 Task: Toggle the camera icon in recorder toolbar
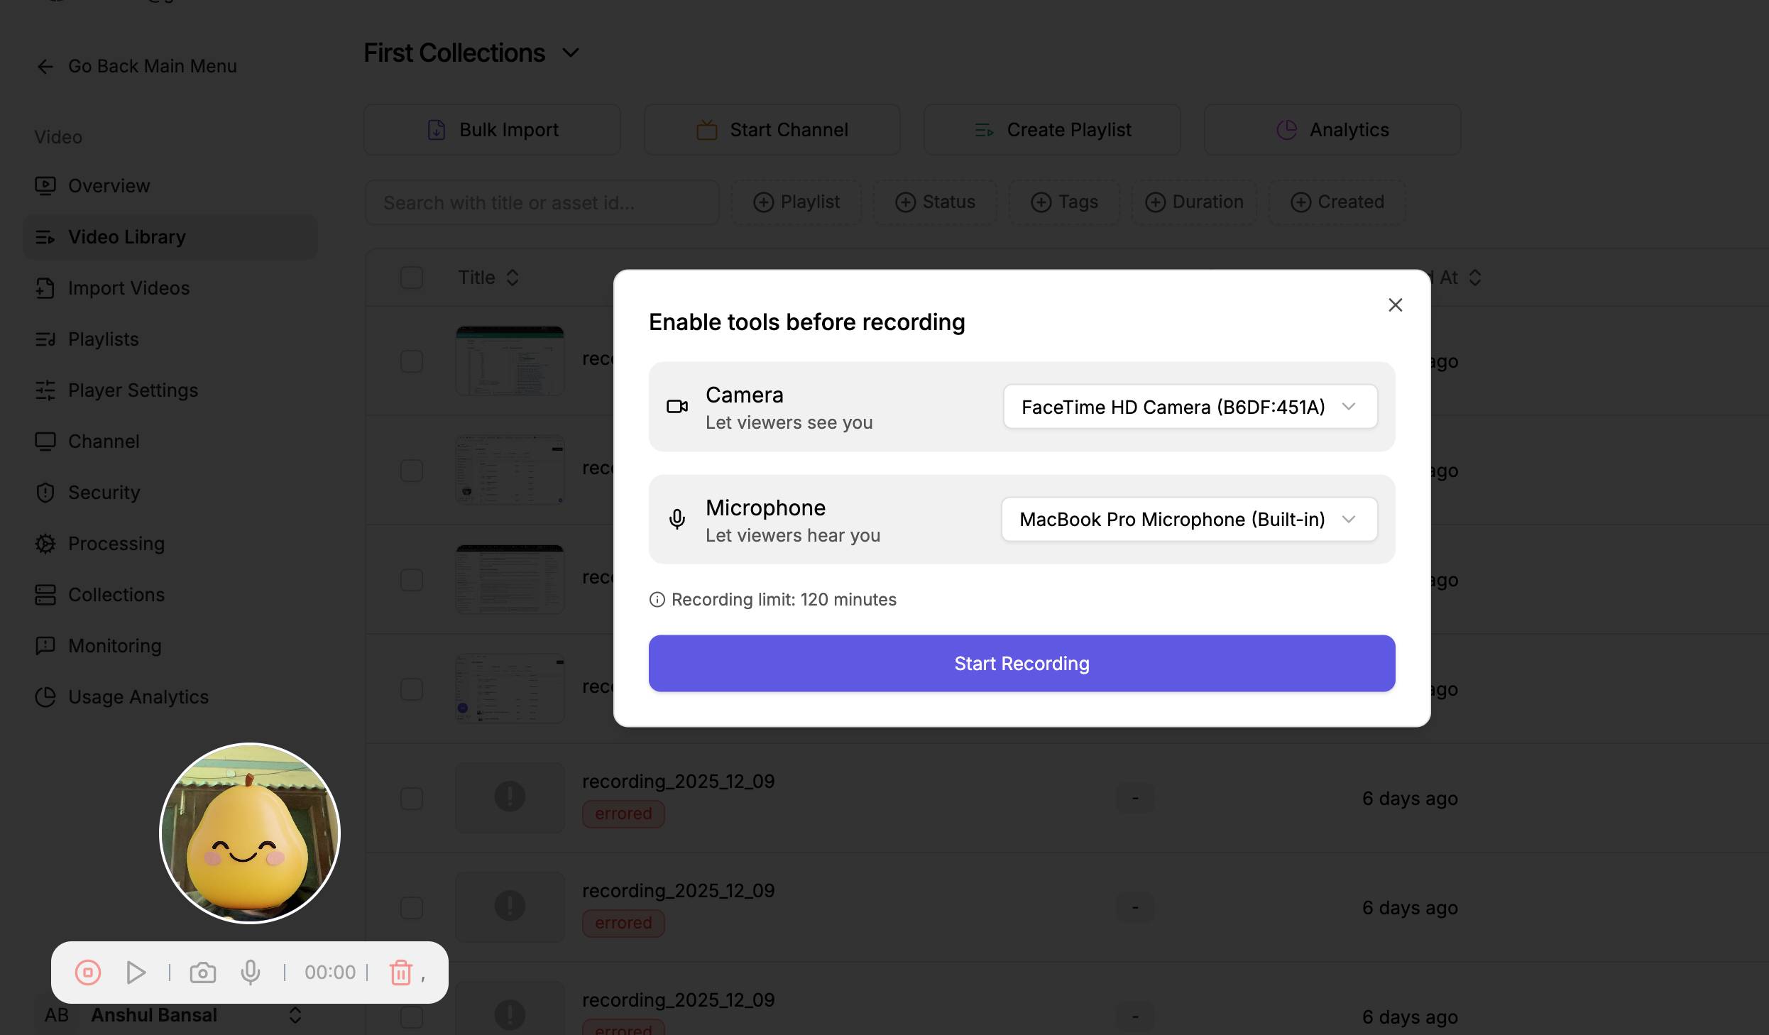click(x=203, y=972)
